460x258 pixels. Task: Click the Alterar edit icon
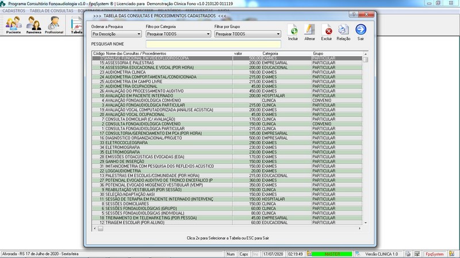pyautogui.click(x=309, y=31)
